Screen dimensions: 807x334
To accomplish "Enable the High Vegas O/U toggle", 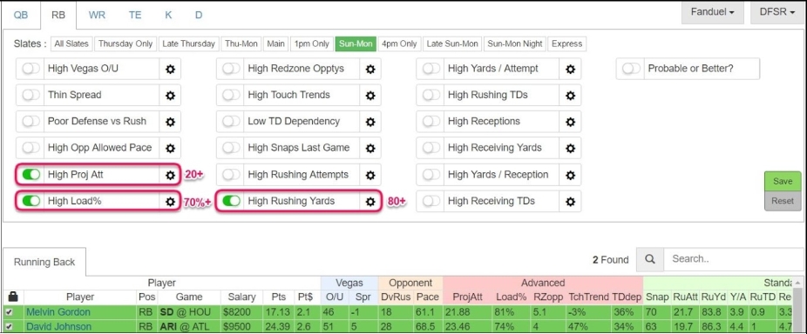I will tap(31, 69).
